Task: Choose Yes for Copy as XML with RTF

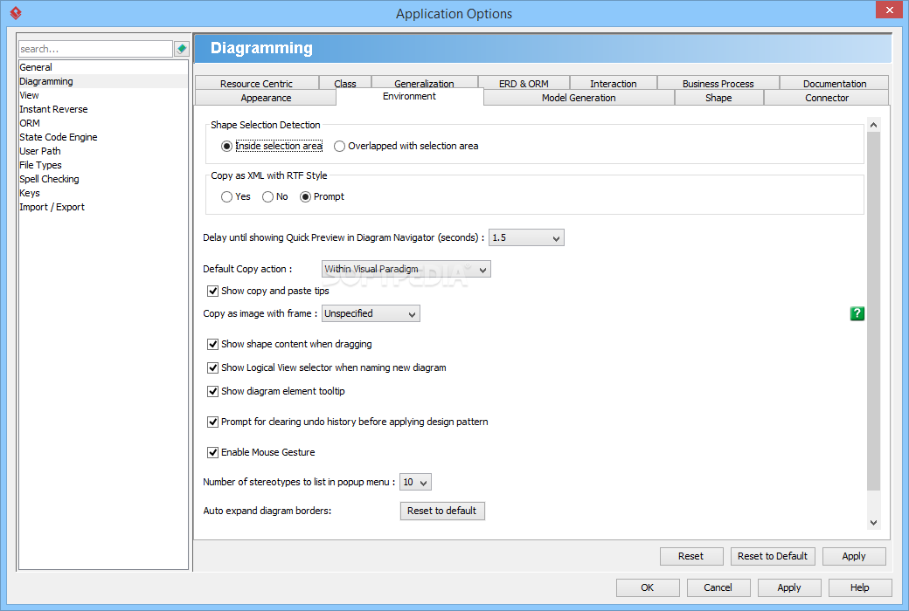Action: tap(226, 197)
